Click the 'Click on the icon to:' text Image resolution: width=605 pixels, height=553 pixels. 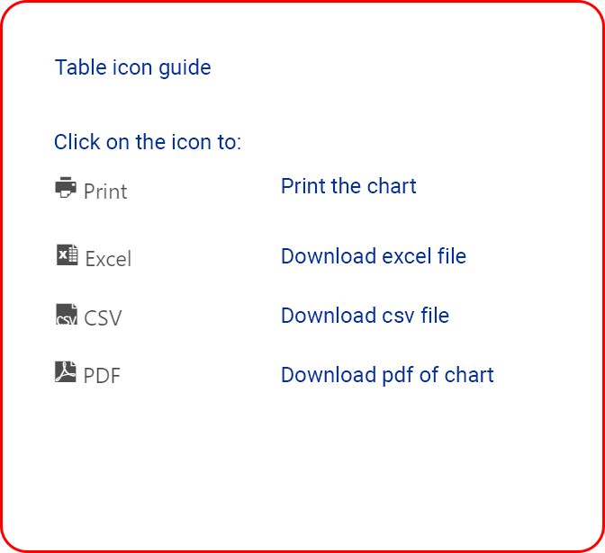(148, 142)
